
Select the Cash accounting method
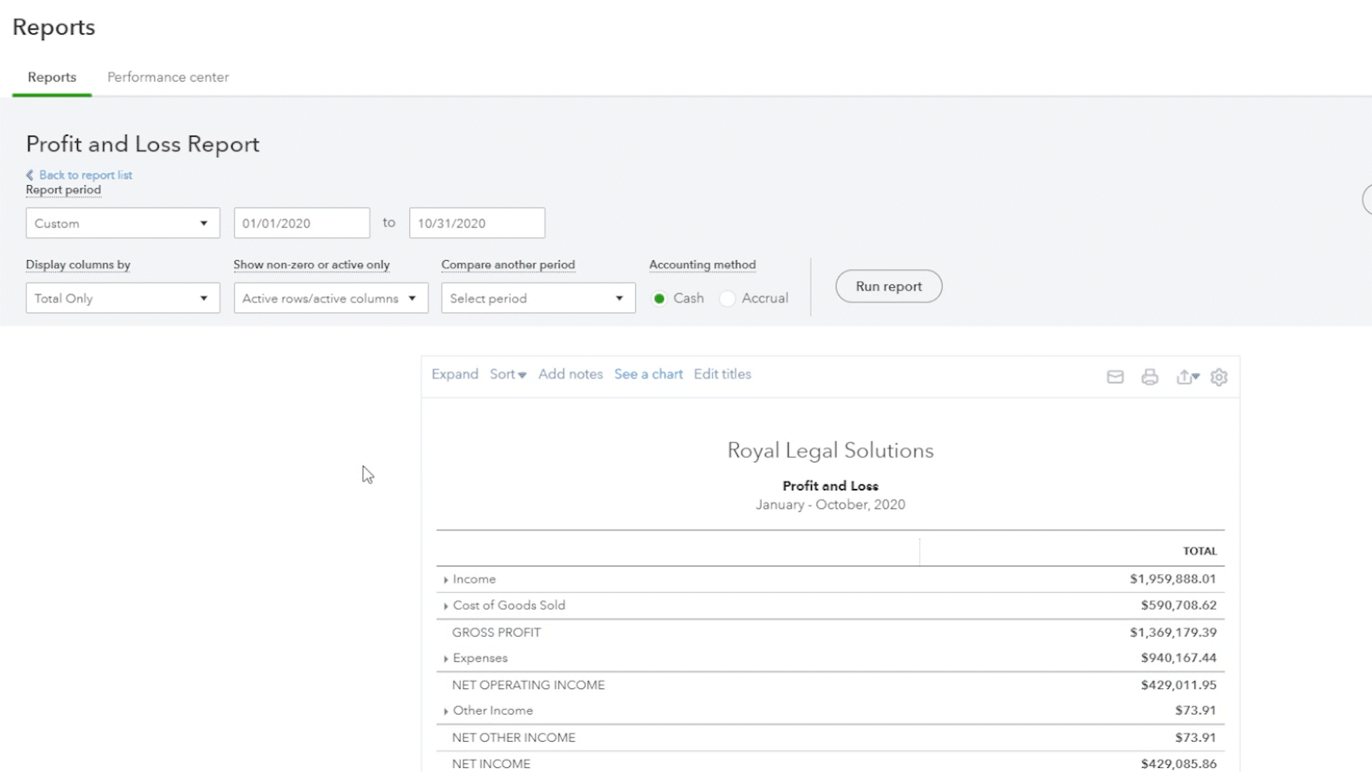click(659, 298)
